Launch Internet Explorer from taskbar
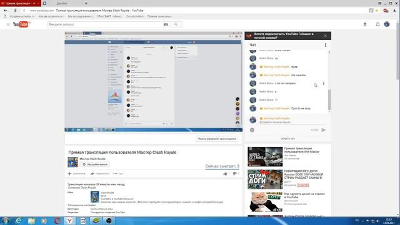Viewport: 400px width, 225px height. (x=18, y=221)
